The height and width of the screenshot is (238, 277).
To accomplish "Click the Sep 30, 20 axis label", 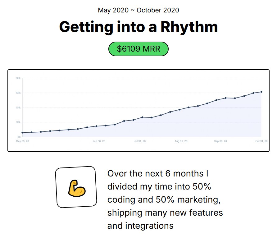I will pyautogui.click(x=220, y=141).
